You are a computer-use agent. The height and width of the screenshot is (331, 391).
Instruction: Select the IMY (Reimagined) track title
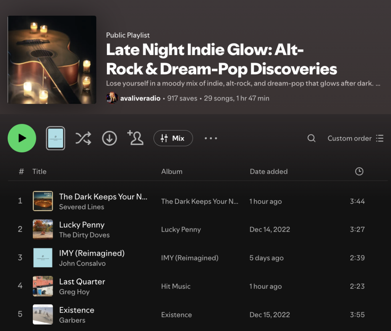92,253
